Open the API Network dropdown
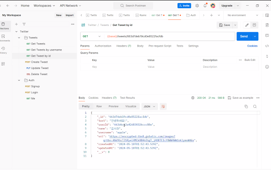The height and width of the screenshot is (170, 271). [70, 6]
